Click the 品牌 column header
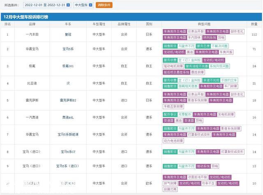Viewport: 263px width, 195px height. click(x=32, y=24)
